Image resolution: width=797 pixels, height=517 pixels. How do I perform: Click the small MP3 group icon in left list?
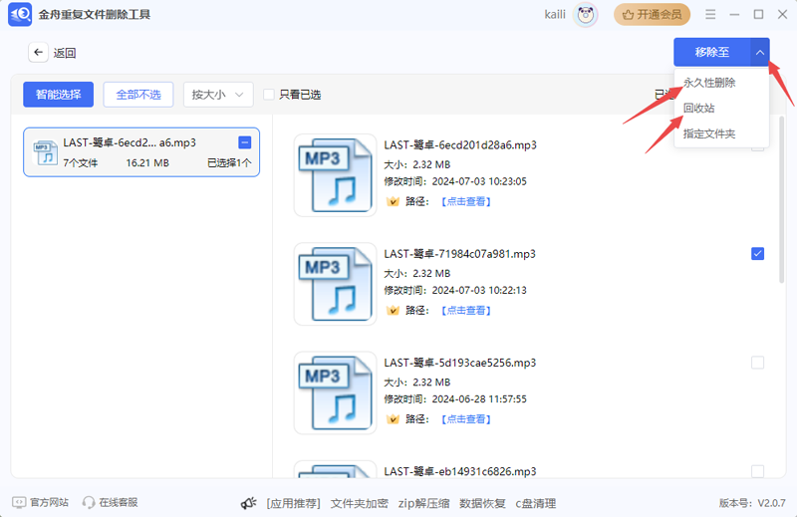pos(45,152)
